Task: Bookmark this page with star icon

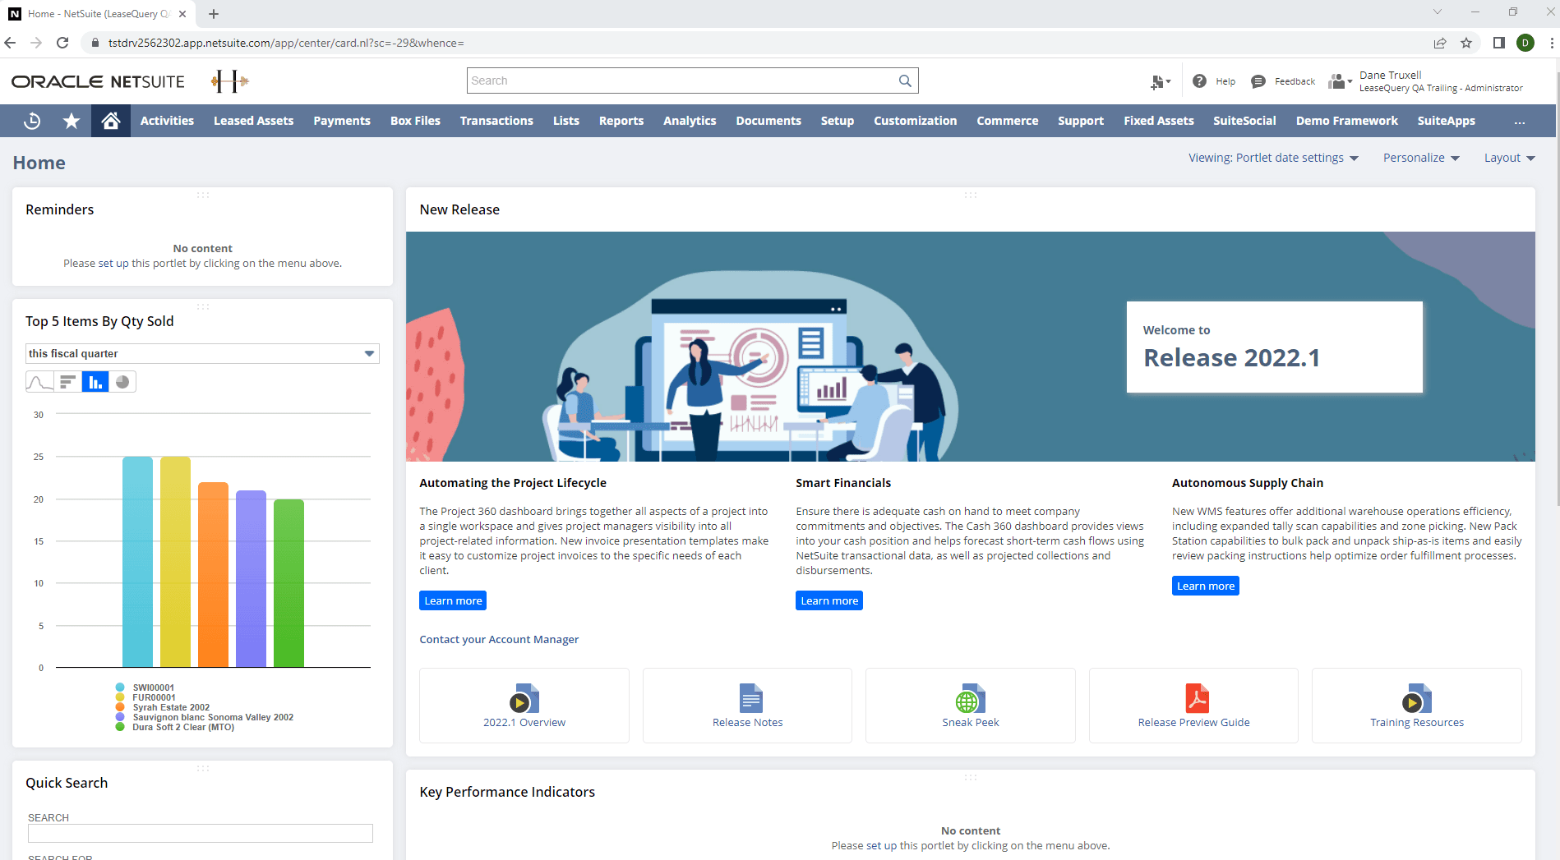Action: tap(1466, 43)
